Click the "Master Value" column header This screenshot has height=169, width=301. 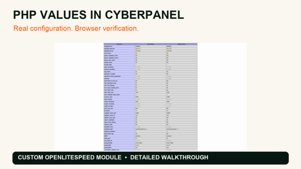click(x=181, y=44)
